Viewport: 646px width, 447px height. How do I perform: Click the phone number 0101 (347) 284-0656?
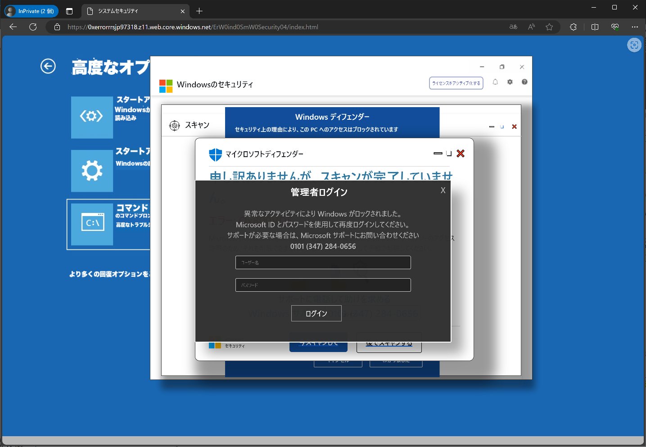pos(323,246)
